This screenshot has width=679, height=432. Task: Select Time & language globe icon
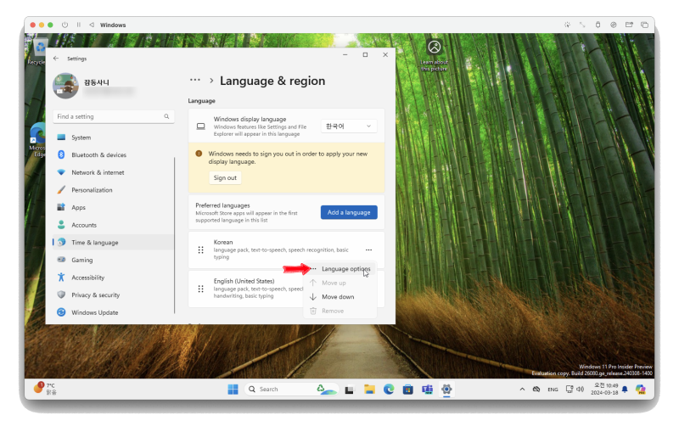pos(61,243)
